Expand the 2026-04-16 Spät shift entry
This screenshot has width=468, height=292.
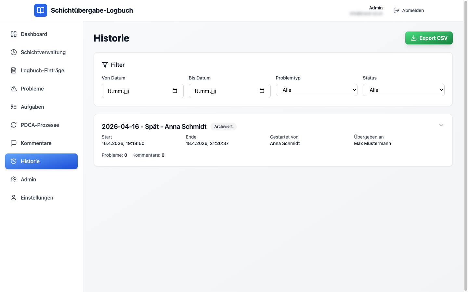[441, 125]
